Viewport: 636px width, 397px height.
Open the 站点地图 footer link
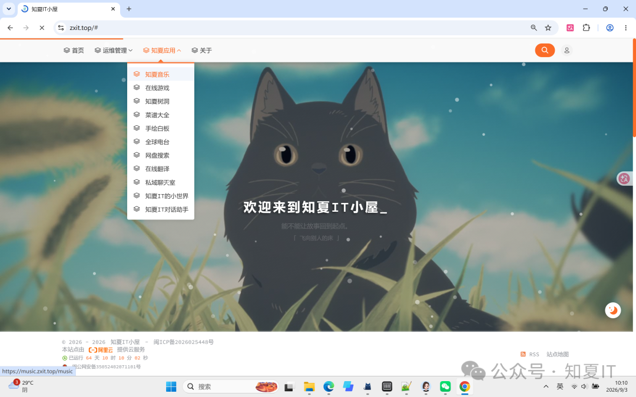557,354
